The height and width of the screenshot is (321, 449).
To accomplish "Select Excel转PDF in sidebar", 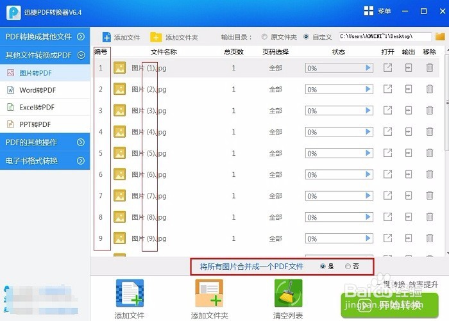I will click(x=45, y=107).
